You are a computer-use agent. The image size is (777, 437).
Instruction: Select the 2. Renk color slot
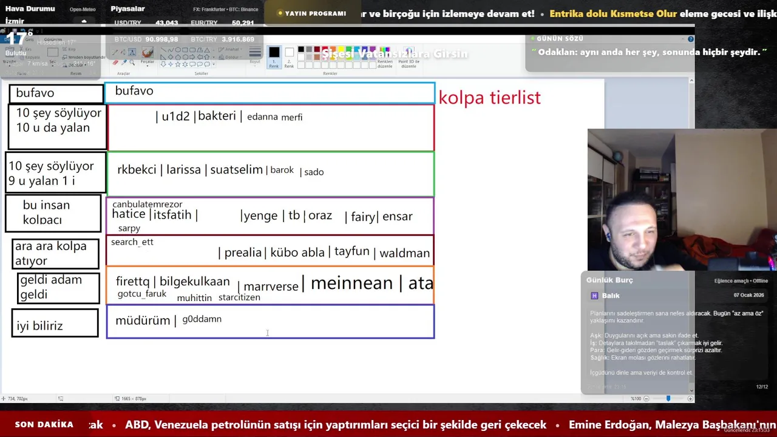[289, 58]
